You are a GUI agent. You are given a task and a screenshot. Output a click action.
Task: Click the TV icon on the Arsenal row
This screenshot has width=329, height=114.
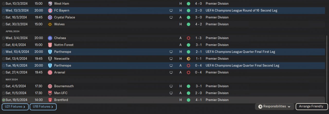coord(171,73)
